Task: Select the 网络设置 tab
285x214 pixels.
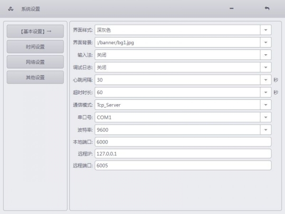Action: tap(35, 62)
